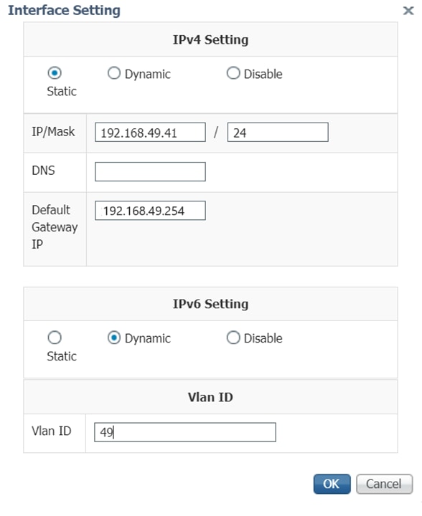
Task: Confirm settings with the OK button
Action: (x=332, y=484)
